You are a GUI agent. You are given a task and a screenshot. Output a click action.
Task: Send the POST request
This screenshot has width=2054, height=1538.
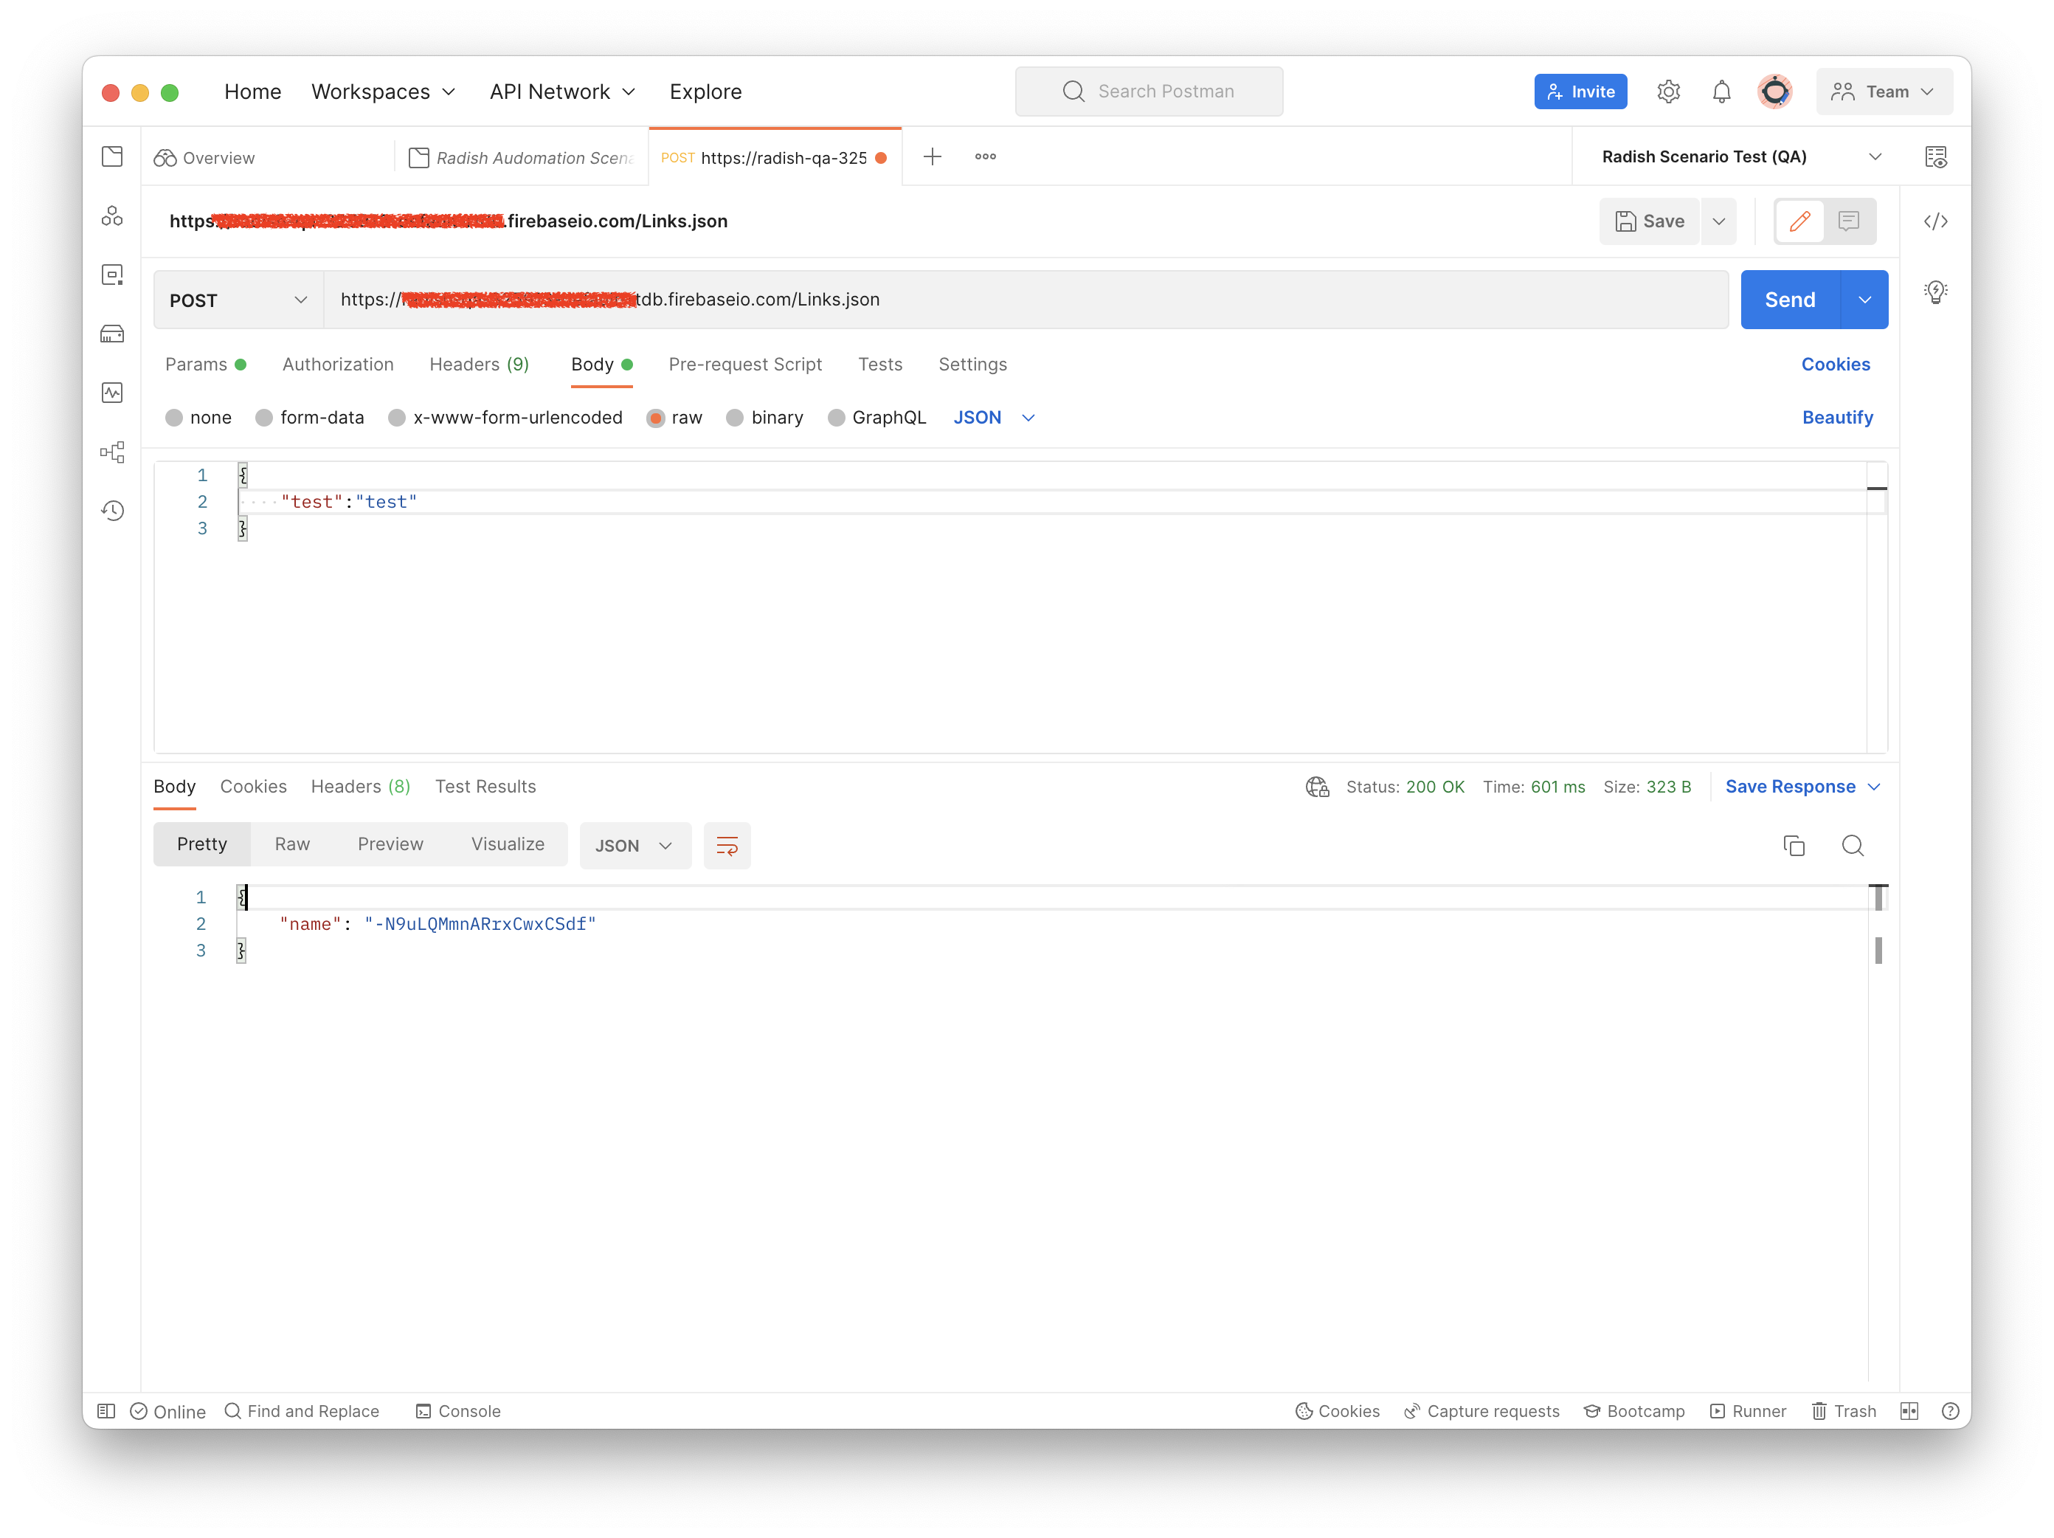pos(1789,299)
